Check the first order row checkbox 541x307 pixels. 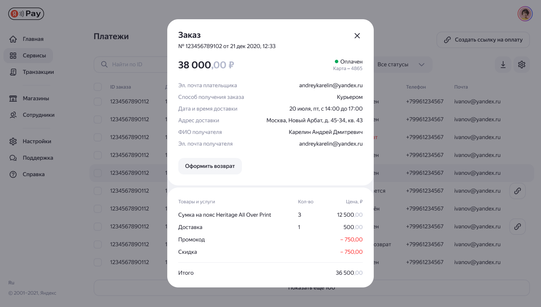98,102
